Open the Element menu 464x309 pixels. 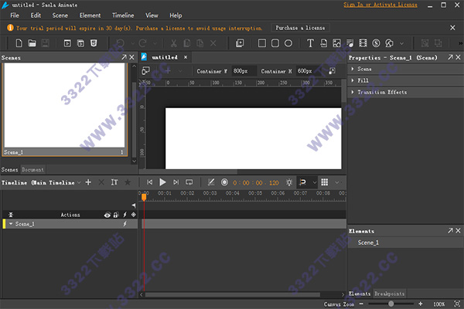coord(90,15)
